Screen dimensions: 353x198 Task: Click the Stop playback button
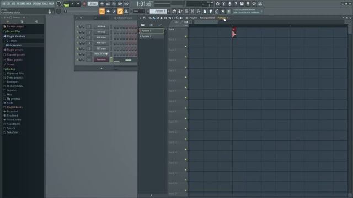point(78,4)
